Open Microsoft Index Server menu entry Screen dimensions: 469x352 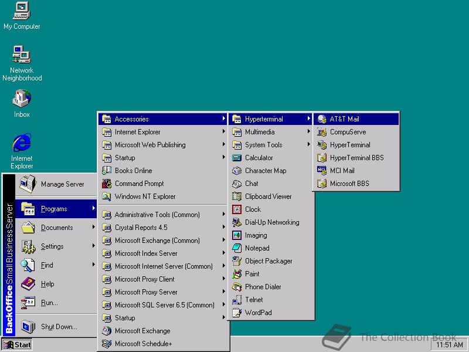[x=163, y=253]
